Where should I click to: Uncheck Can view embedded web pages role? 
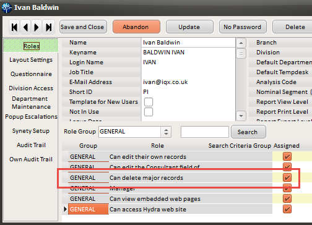pos(287,198)
